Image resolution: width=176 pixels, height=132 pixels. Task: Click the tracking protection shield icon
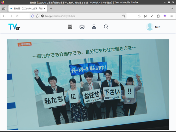click(32, 16)
